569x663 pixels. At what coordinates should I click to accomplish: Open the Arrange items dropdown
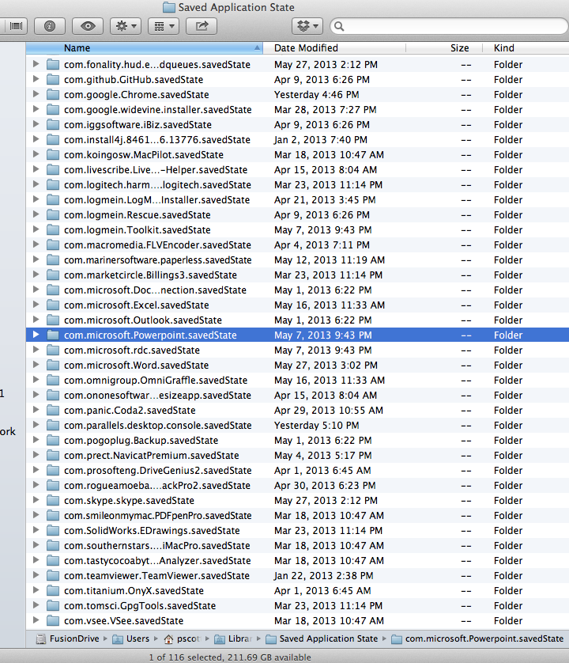[164, 26]
